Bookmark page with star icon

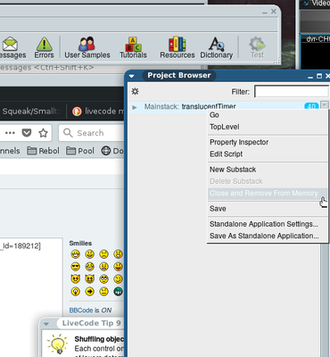coord(44,133)
